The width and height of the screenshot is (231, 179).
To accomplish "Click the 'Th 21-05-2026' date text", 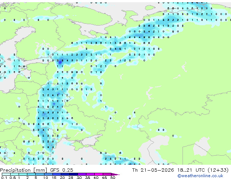I will point(153,170).
